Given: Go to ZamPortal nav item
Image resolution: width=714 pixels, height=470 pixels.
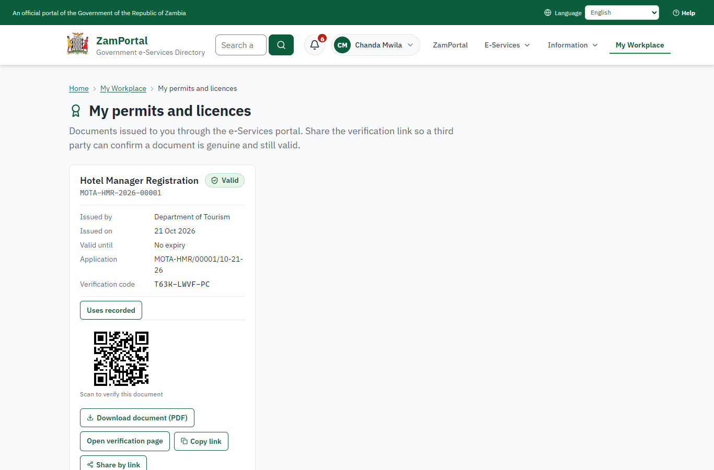Looking at the screenshot, I should coord(450,45).
